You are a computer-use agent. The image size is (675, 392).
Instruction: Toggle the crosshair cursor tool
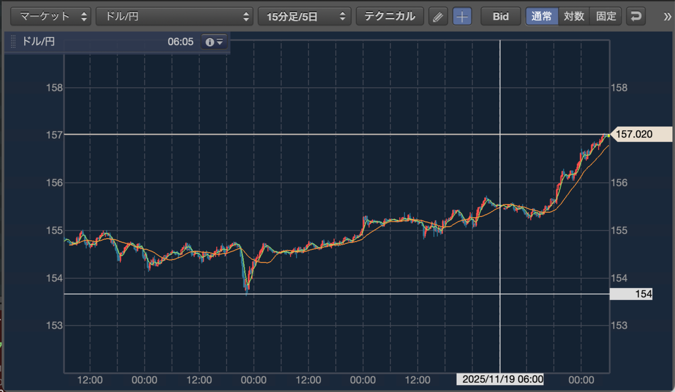(x=462, y=16)
